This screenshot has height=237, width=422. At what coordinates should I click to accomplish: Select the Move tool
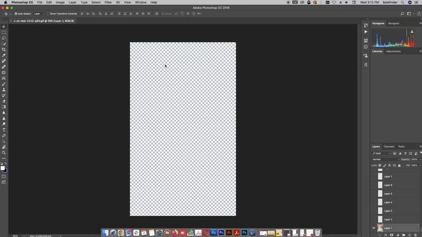pyautogui.click(x=4, y=26)
